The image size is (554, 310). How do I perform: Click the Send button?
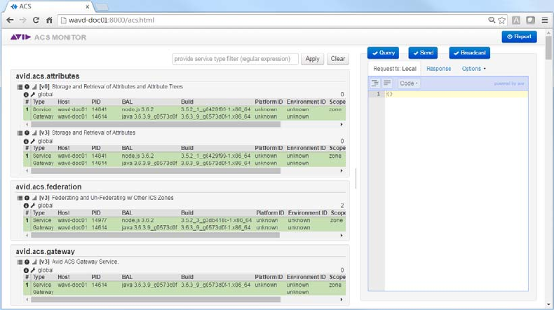423,53
